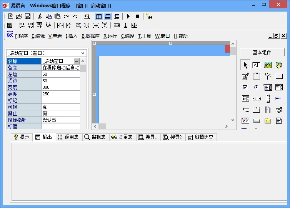This screenshot has width=290, height=208.
Task: Open the T.工具 menu
Action: [145, 36]
